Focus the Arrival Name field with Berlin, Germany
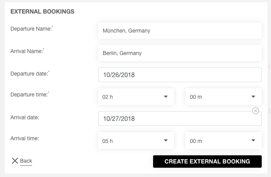271x177 pixels. click(x=180, y=53)
